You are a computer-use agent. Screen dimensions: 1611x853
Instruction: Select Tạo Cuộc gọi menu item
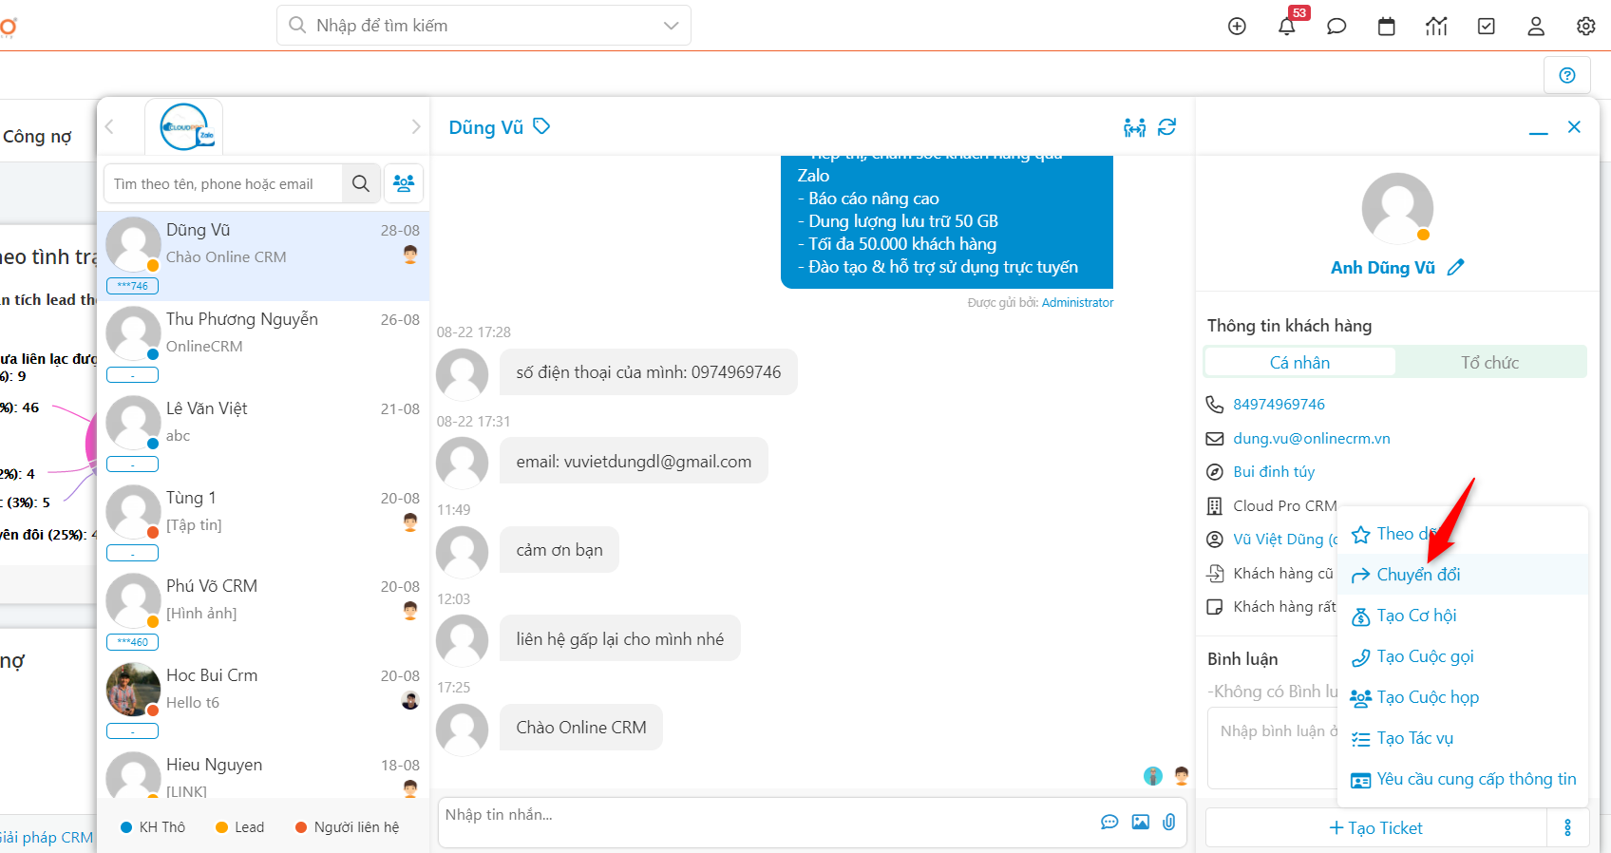coord(1463,656)
